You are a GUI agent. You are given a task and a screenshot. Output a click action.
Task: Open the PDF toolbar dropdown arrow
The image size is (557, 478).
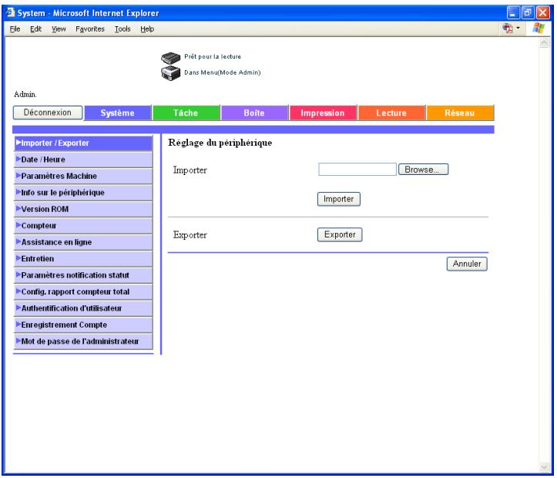coord(518,28)
